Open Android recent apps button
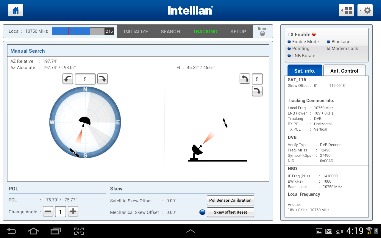Screen dimensions: 381x238 point(56,231)
